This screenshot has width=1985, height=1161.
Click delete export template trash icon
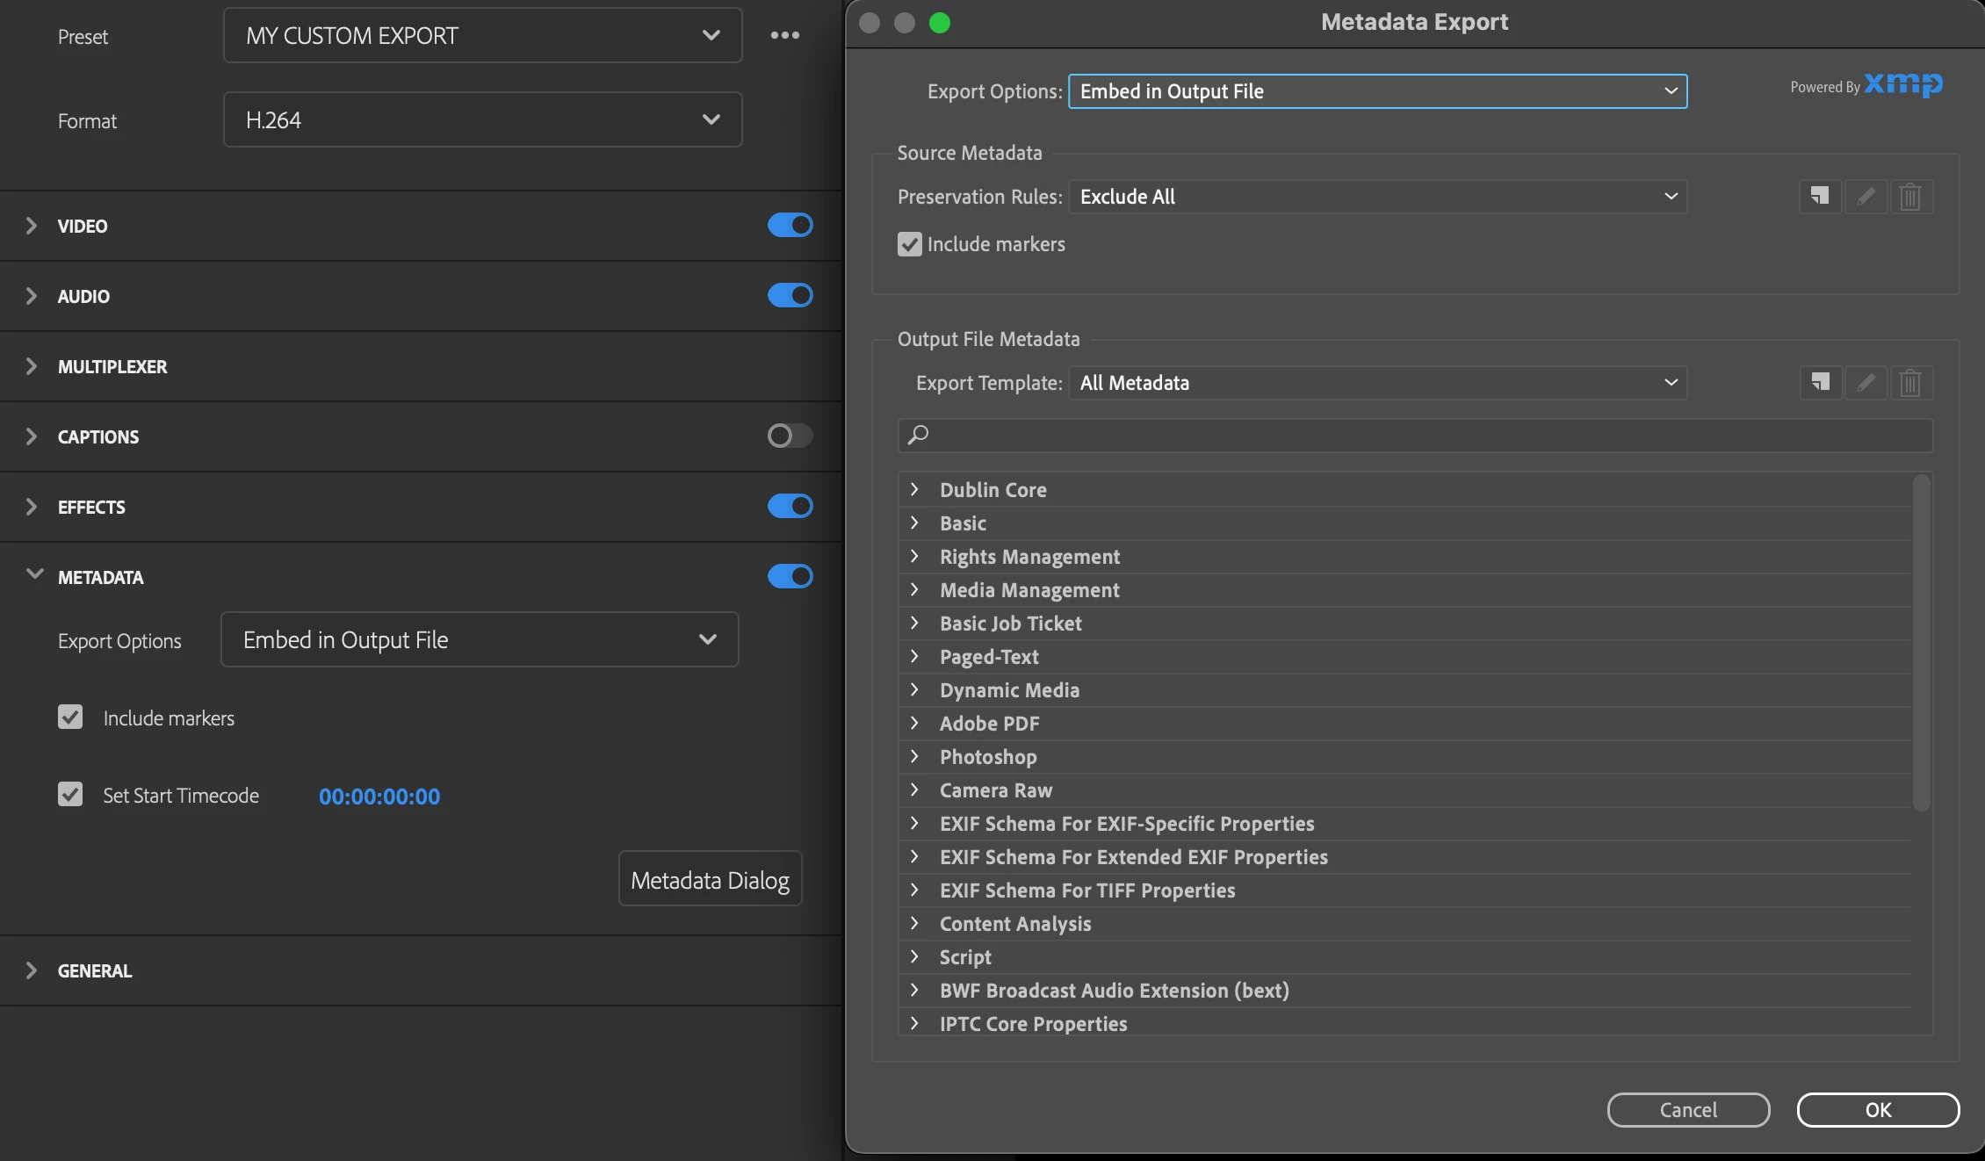point(1910,382)
